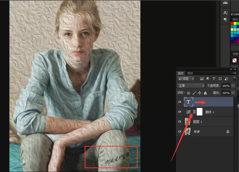Viewport: 239px width, 172px height.
Task: Hide the 曲线 1 layer eye
Action: (180, 112)
